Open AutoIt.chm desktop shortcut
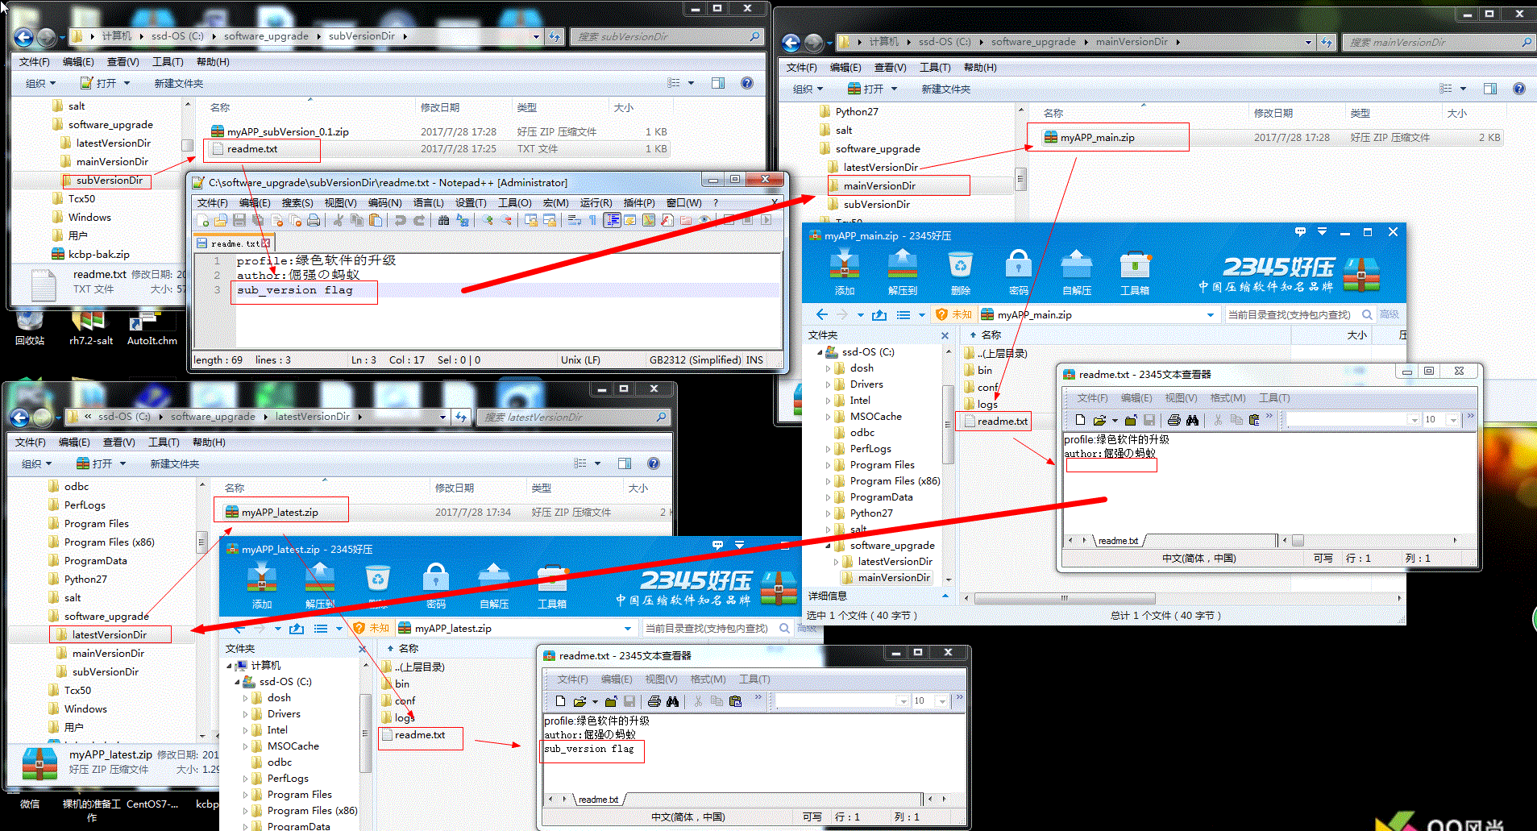 pyautogui.click(x=152, y=329)
